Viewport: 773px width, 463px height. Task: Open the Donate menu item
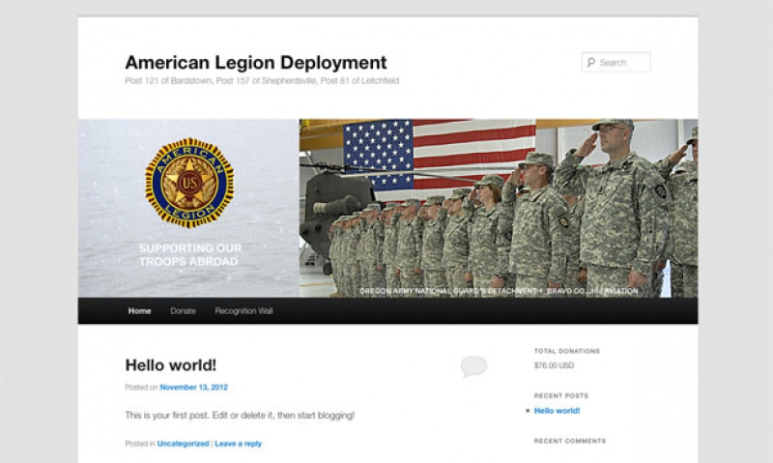pyautogui.click(x=183, y=311)
